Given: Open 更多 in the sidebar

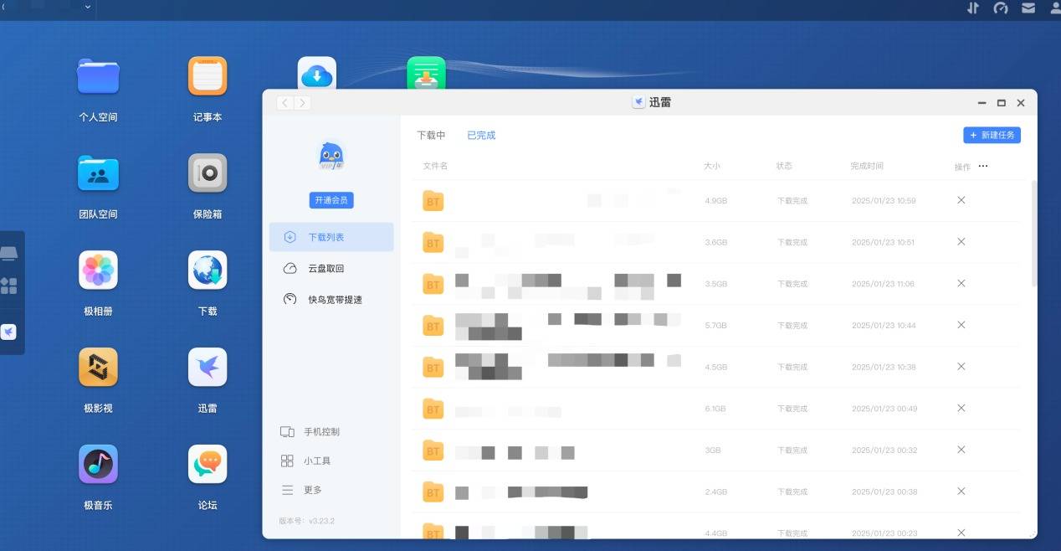Looking at the screenshot, I should (x=301, y=490).
